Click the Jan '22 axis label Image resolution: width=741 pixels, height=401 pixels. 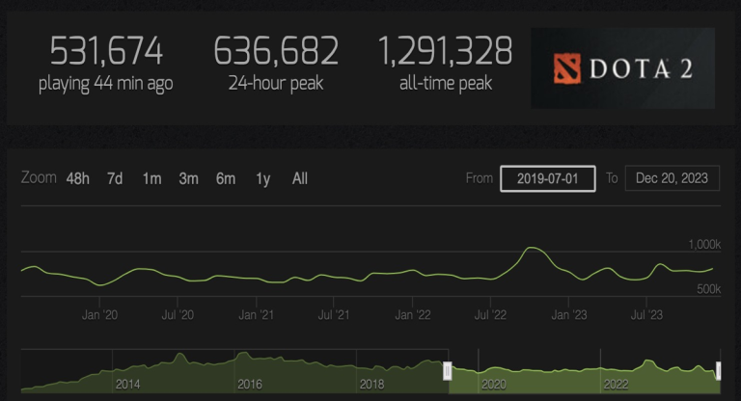click(413, 314)
